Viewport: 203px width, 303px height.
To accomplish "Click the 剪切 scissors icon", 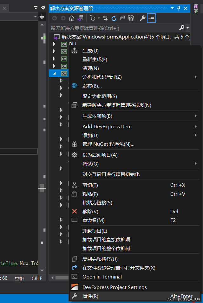I will 74,185.
